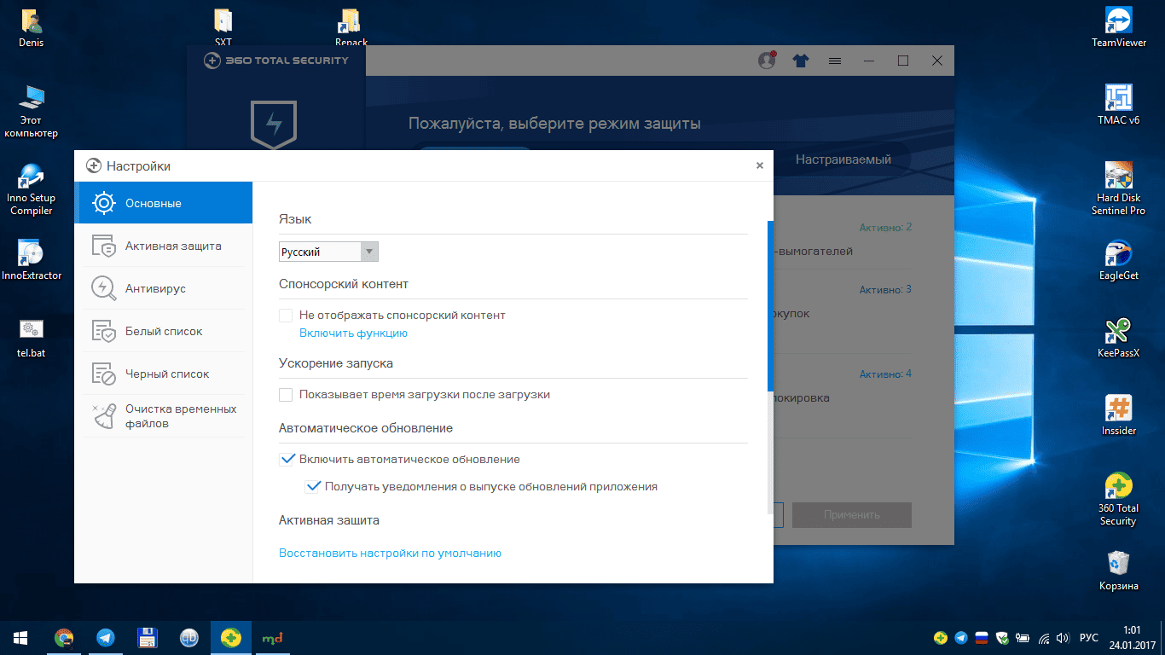Viewport: 1165px width, 655px height.
Task: Open the Русский language dropdown
Action: [328, 252]
